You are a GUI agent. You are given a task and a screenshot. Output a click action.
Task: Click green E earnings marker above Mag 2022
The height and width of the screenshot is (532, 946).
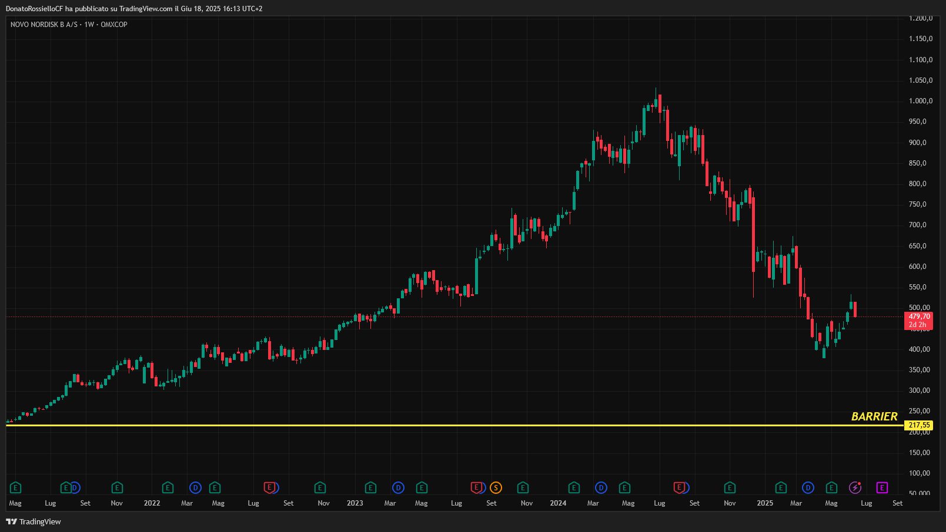click(215, 487)
